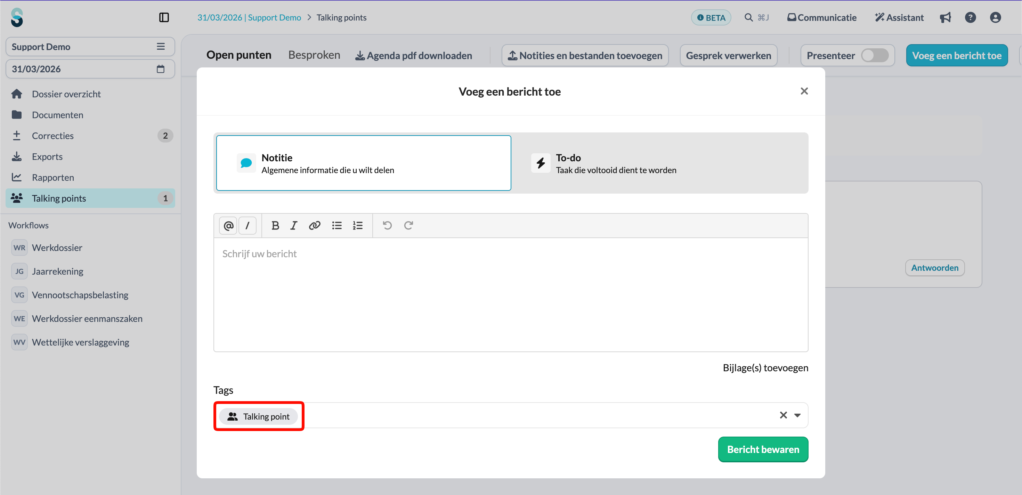
Task: Clear all tags with the X icon
Action: pyautogui.click(x=783, y=415)
